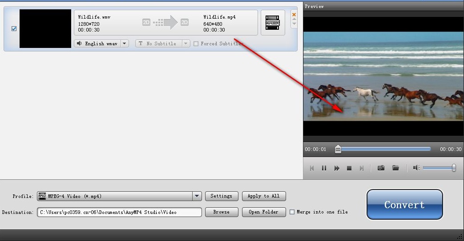
Task: Uncheck the Wildlife.wmv file checkbox
Action: click(14, 29)
